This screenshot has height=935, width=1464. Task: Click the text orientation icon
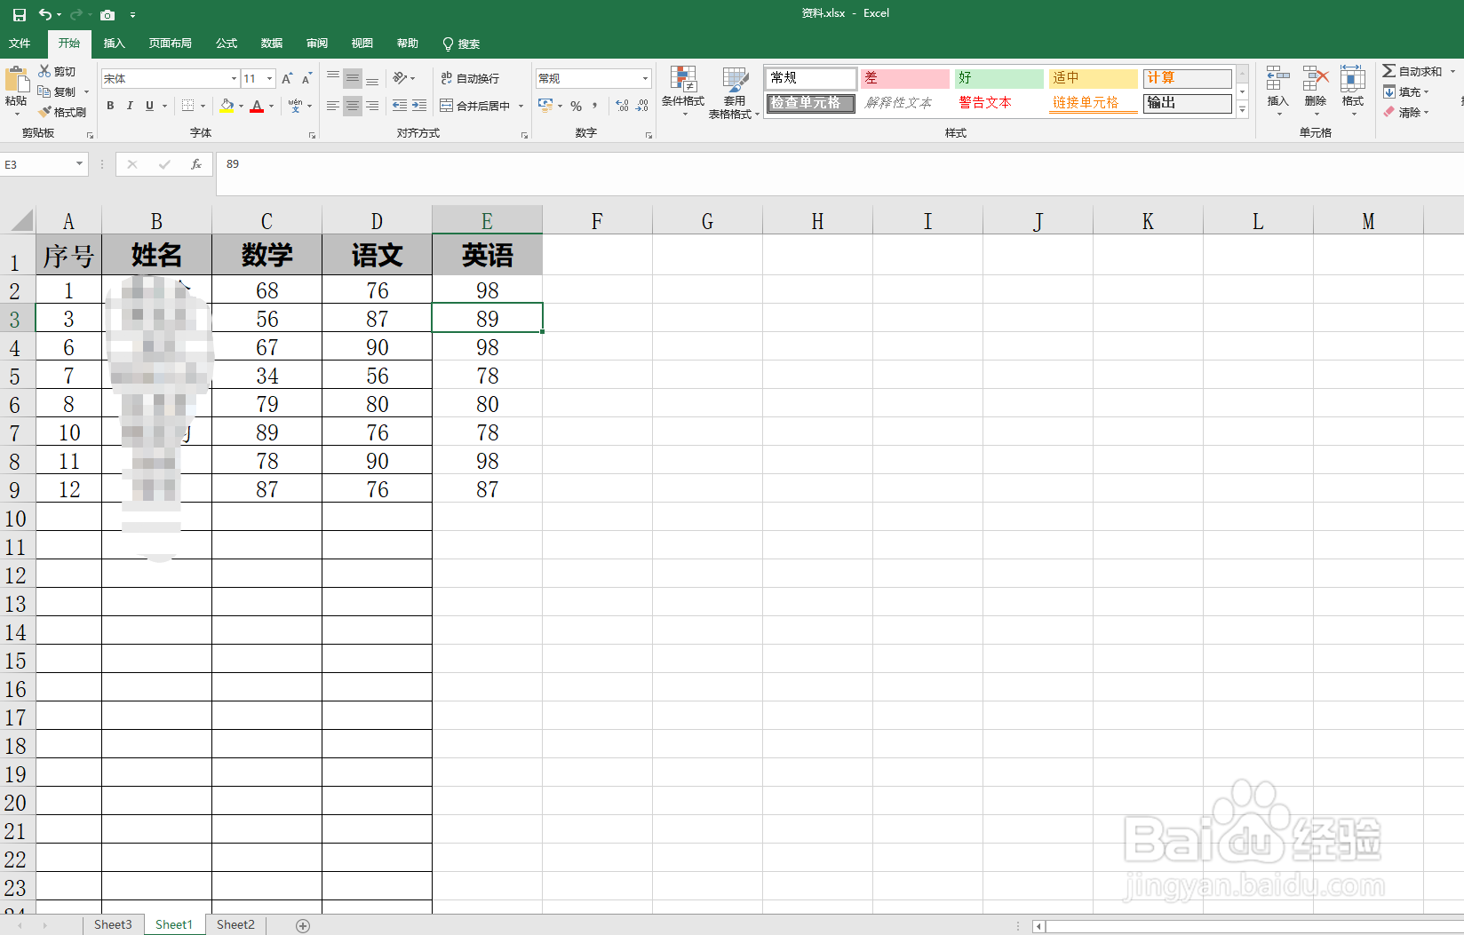[x=401, y=78]
